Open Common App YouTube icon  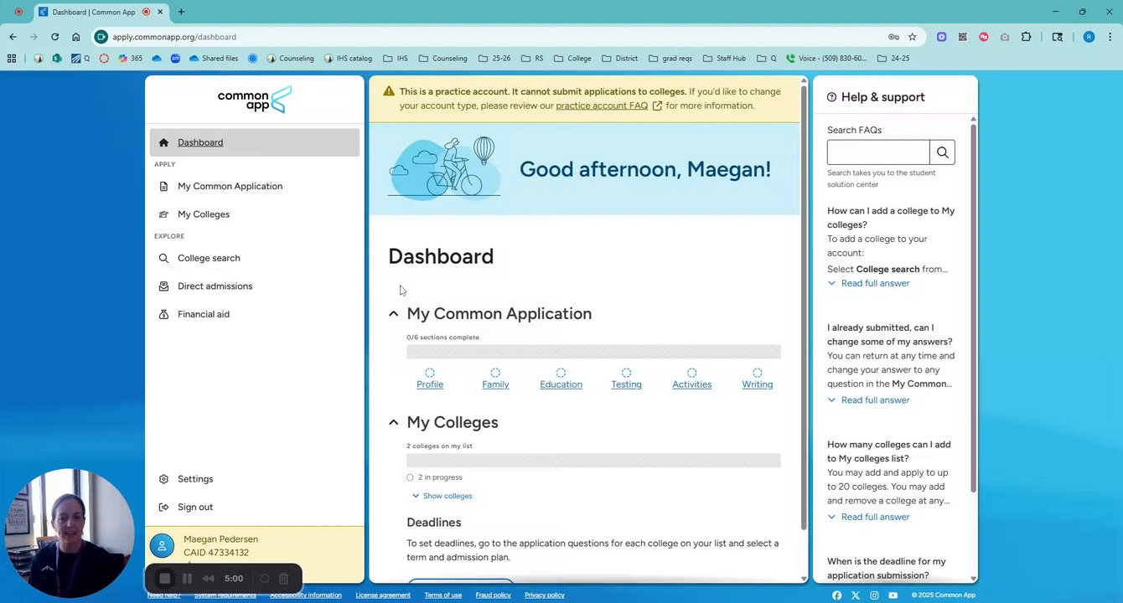pos(893,595)
